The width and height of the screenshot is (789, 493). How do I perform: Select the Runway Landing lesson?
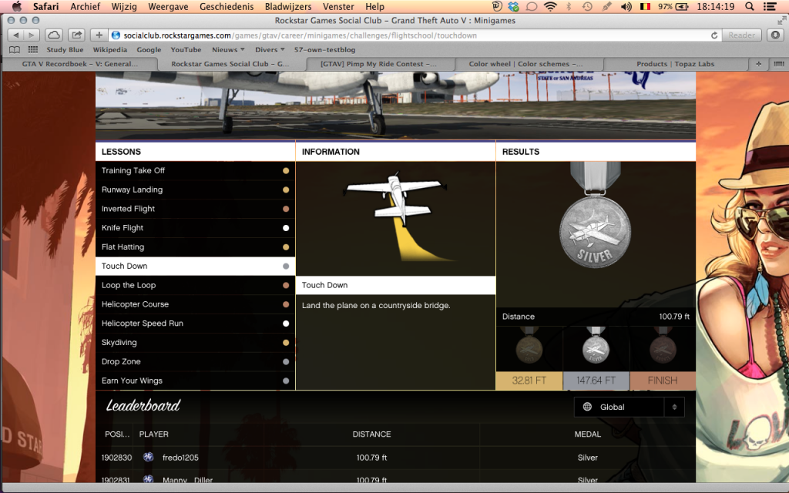[x=195, y=189]
